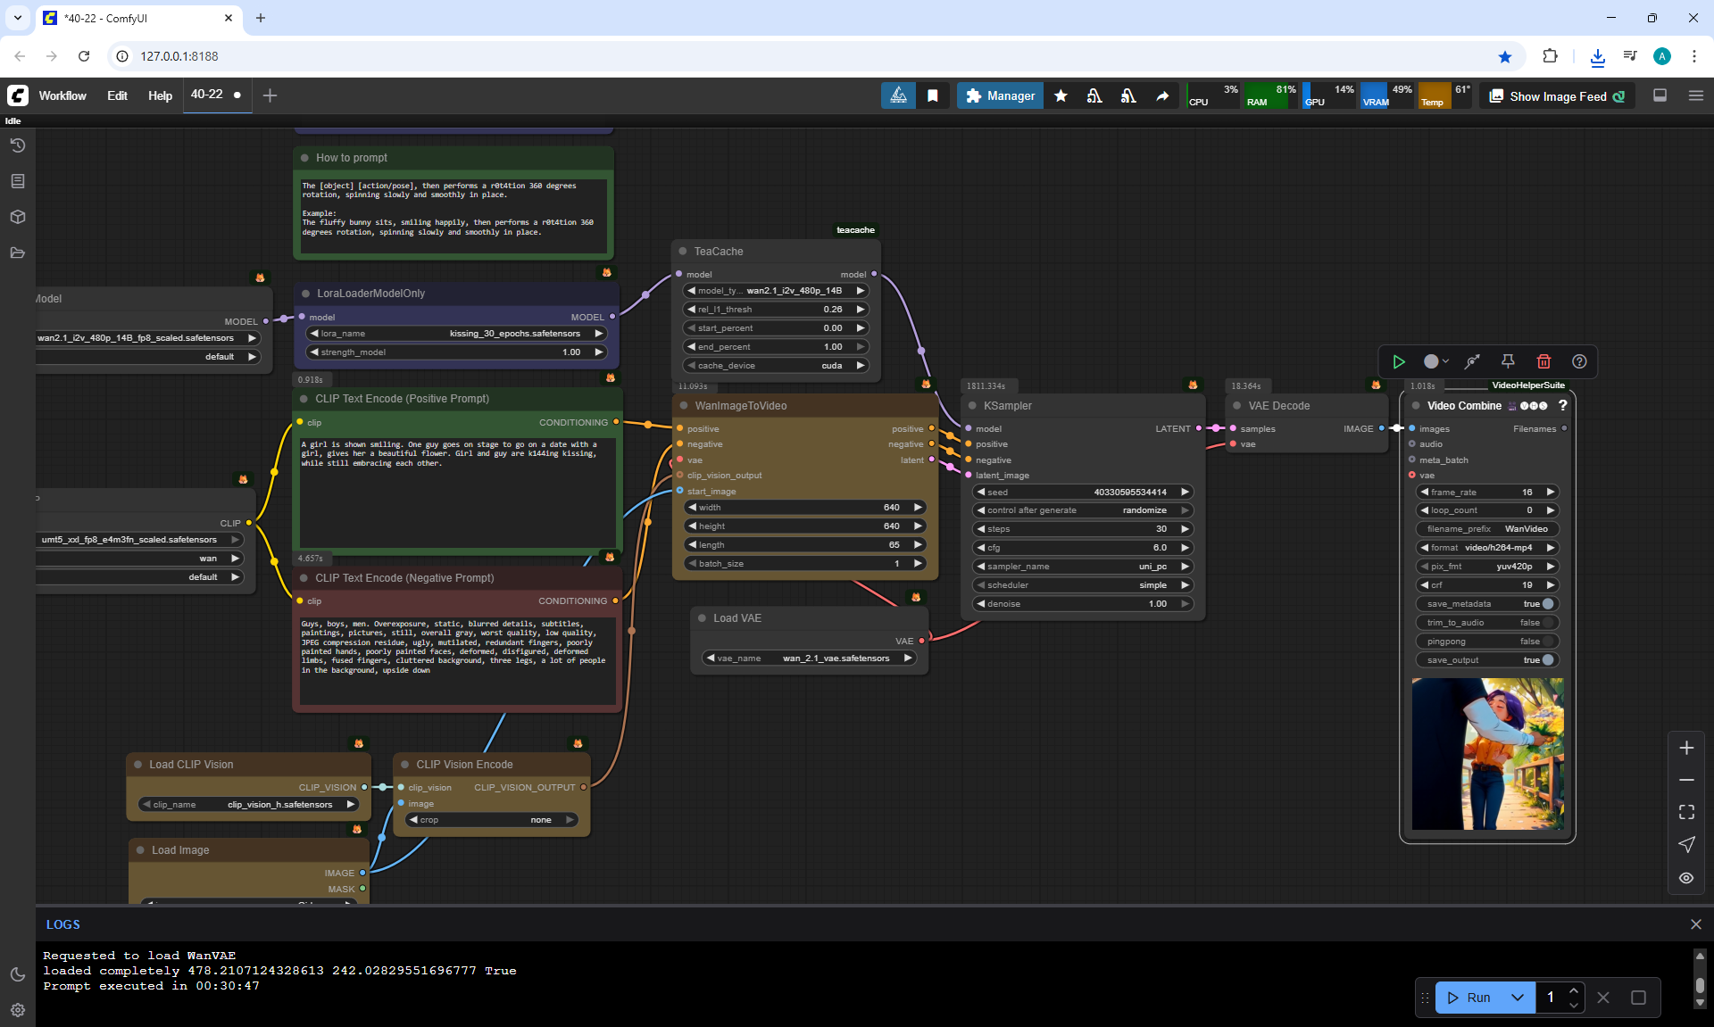Pin the selected Video Combine node
Image resolution: width=1714 pixels, height=1027 pixels.
(1508, 361)
